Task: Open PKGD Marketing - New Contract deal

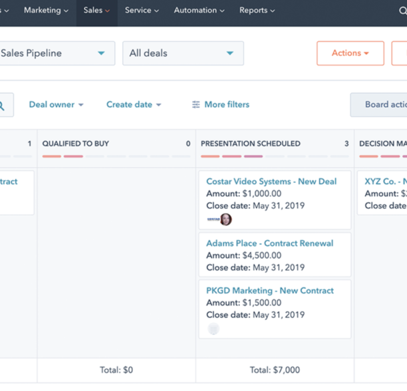Action: pyautogui.click(x=270, y=291)
